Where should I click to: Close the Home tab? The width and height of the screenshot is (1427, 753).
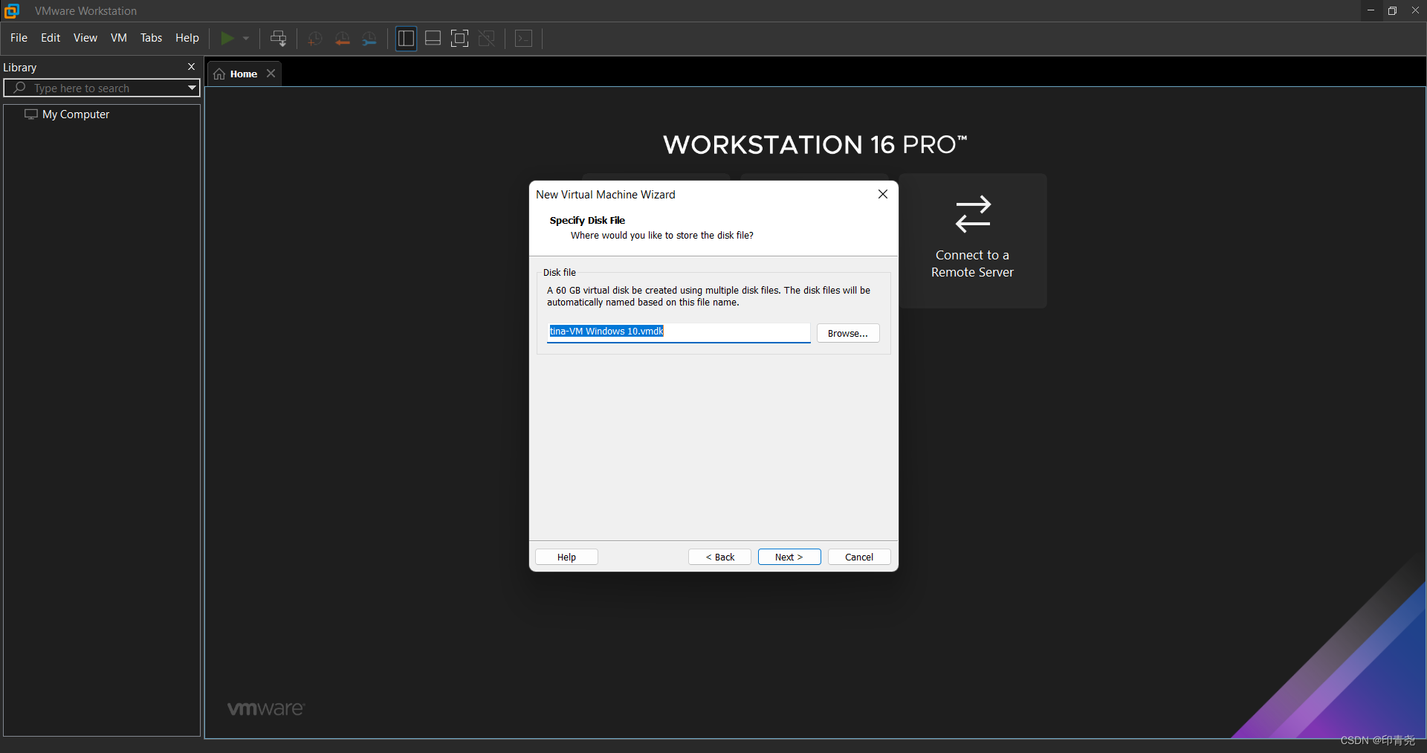click(271, 73)
